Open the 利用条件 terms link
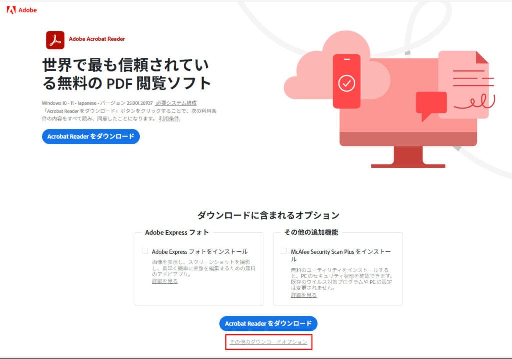This screenshot has width=512, height=359. 169,119
